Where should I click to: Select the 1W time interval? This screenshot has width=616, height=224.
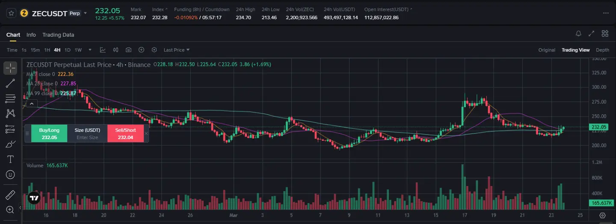click(78, 50)
